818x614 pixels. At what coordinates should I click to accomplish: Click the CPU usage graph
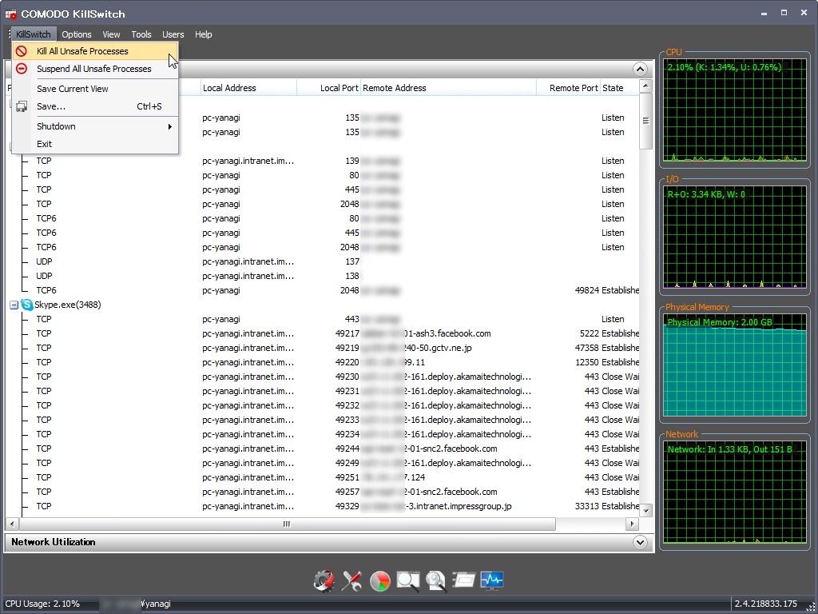(x=735, y=110)
